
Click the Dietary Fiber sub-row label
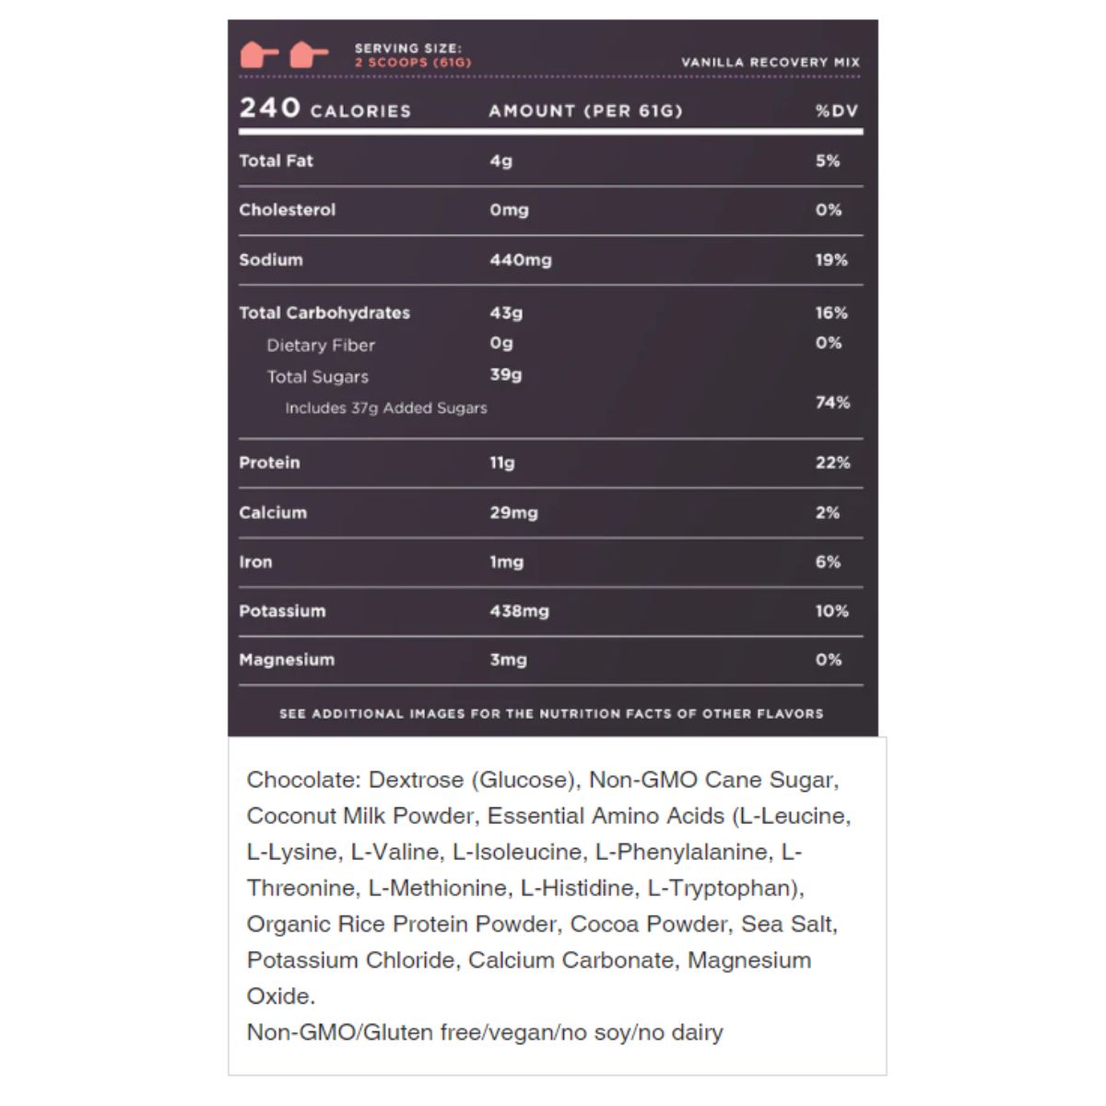[x=320, y=345]
